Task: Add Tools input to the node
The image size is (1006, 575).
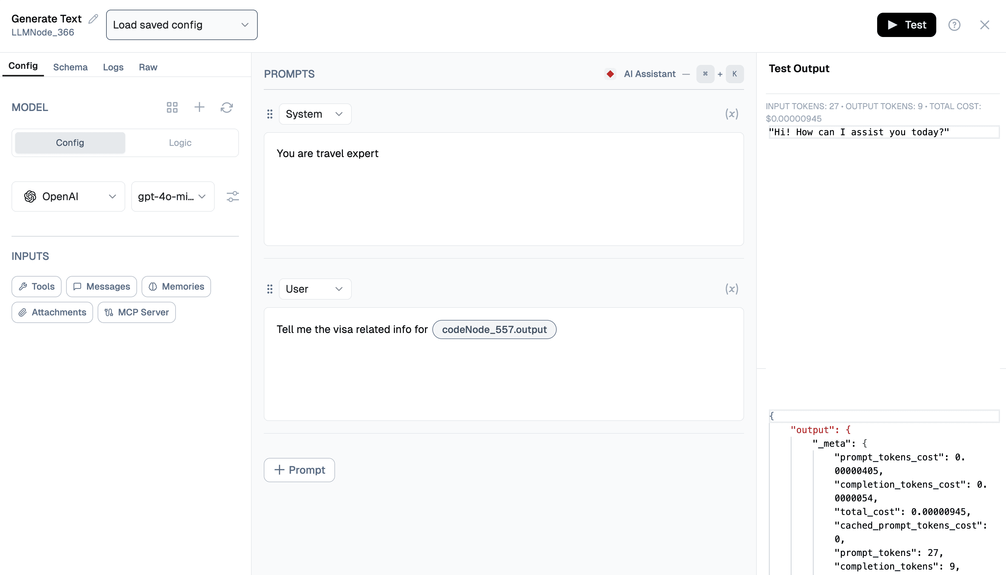Action: pyautogui.click(x=36, y=286)
